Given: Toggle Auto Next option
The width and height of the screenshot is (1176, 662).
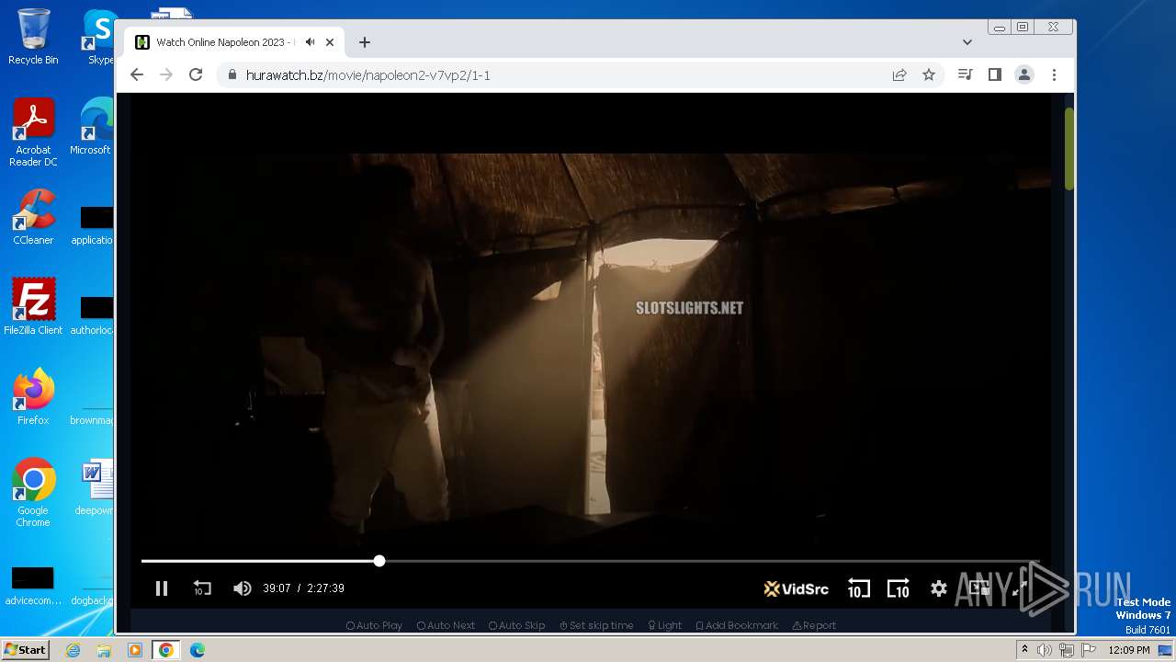Looking at the screenshot, I should pyautogui.click(x=446, y=625).
